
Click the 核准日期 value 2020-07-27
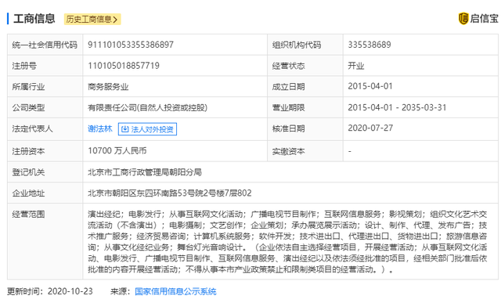(370, 128)
